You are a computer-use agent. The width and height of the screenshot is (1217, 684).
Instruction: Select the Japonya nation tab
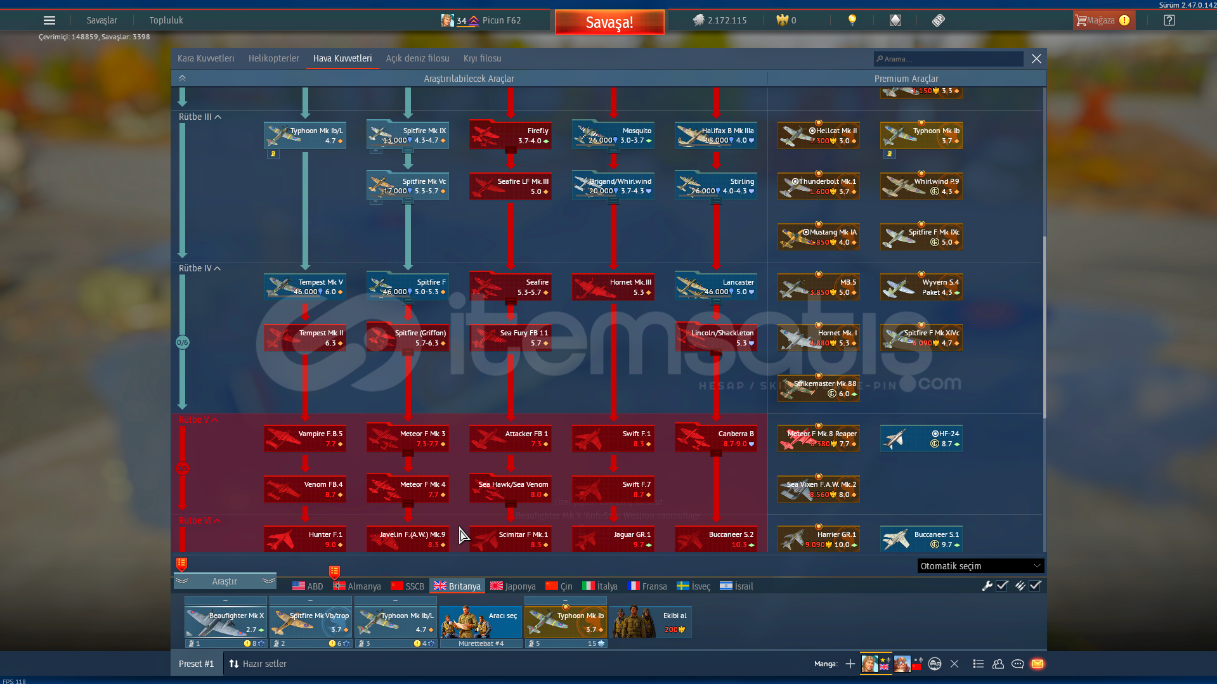[513, 586]
